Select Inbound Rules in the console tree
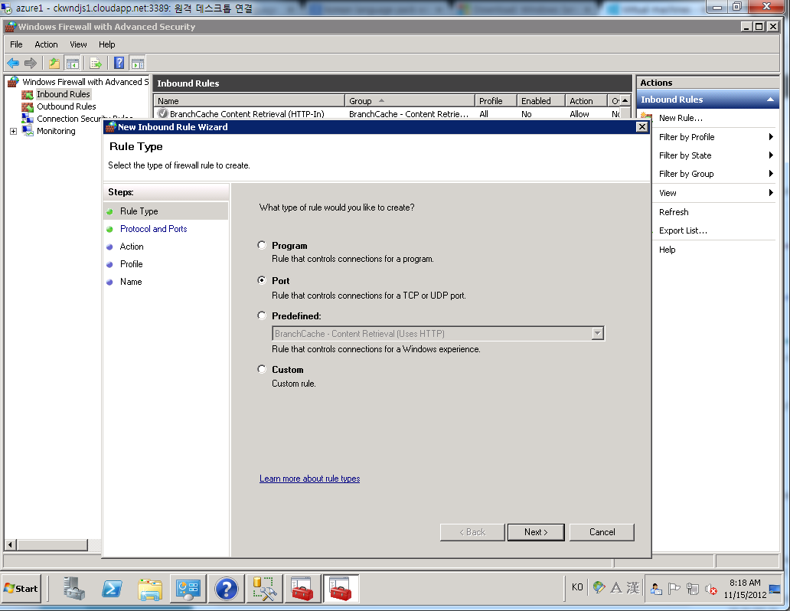Screen dimensions: 790x611 63,94
